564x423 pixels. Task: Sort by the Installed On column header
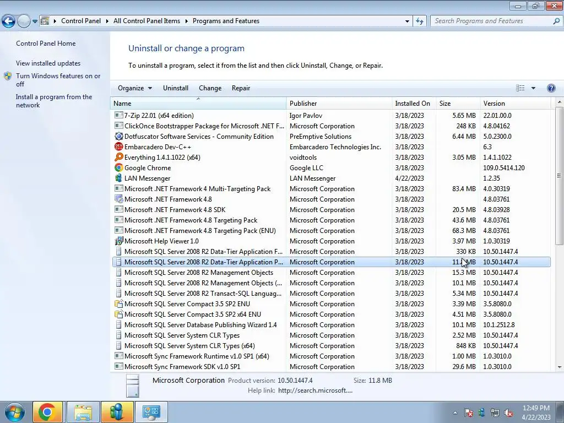pos(414,103)
